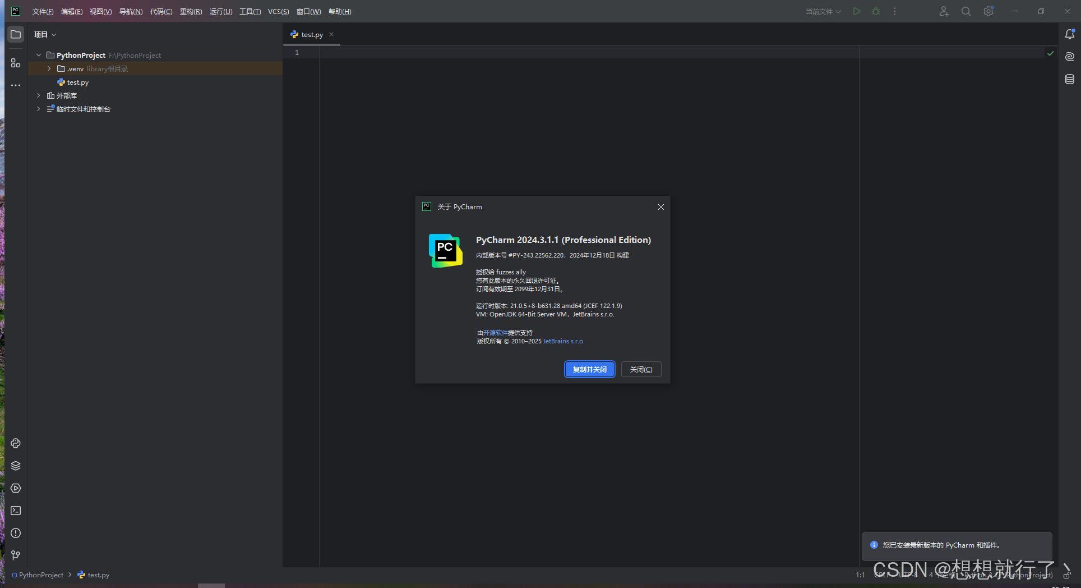Open the 开源软件 link
Screen dimensions: 1081x588
(496, 333)
